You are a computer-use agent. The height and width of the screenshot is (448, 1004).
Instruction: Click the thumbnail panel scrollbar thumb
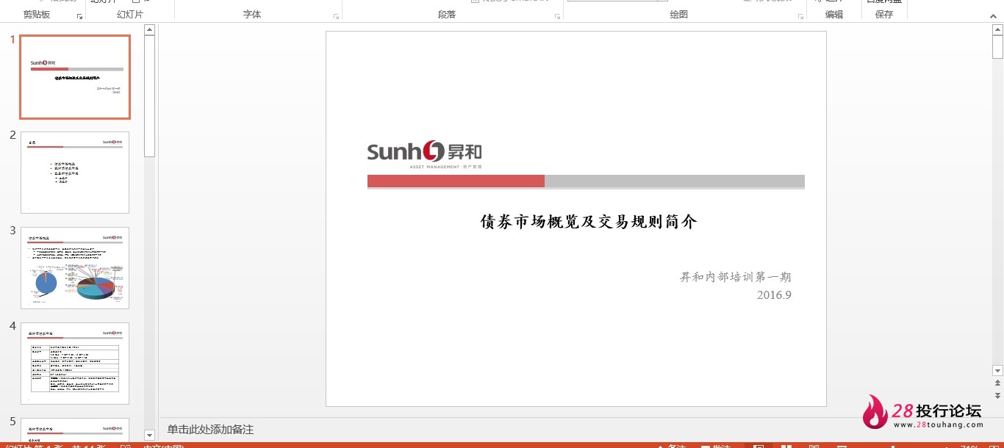[149, 95]
